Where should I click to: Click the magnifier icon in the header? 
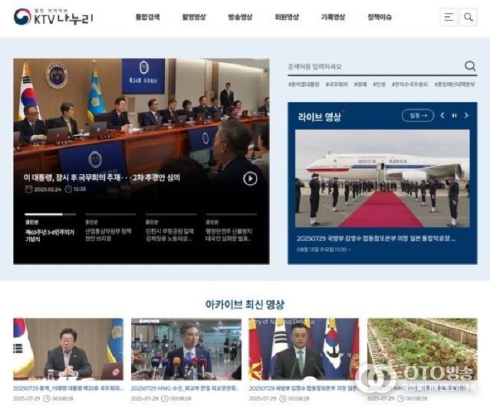pyautogui.click(x=468, y=17)
